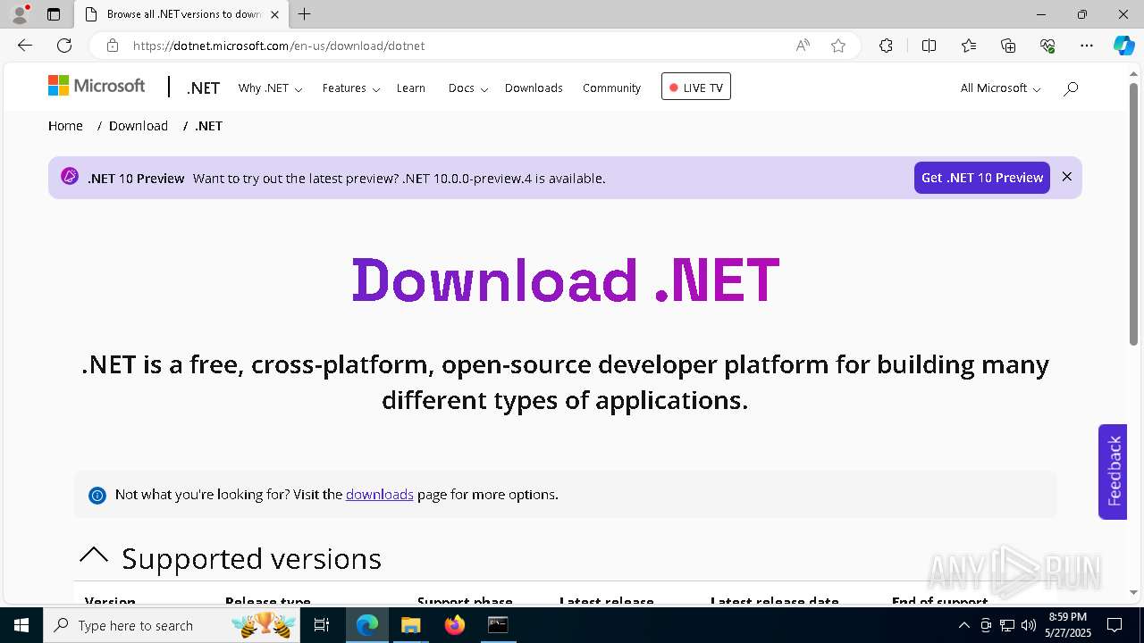Screen dimensions: 1144x643
Task: Click the Download breadcrumb link
Action: pos(139,126)
